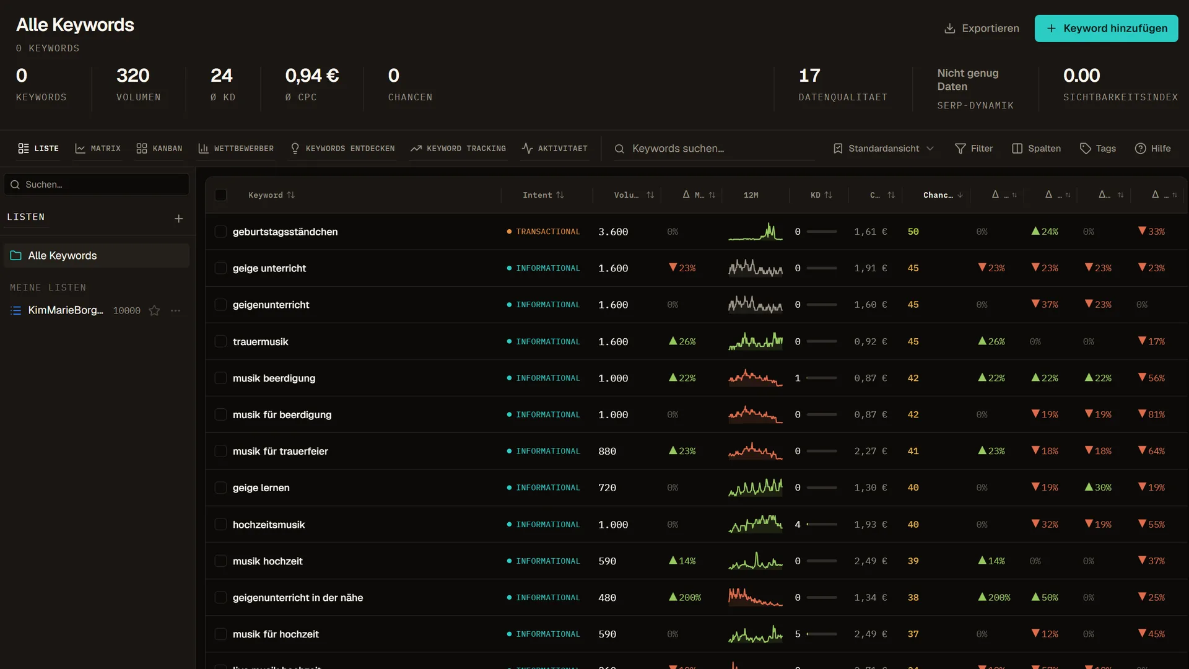1189x669 pixels.
Task: Focus the sidebar Suchen input field
Action: point(97,185)
